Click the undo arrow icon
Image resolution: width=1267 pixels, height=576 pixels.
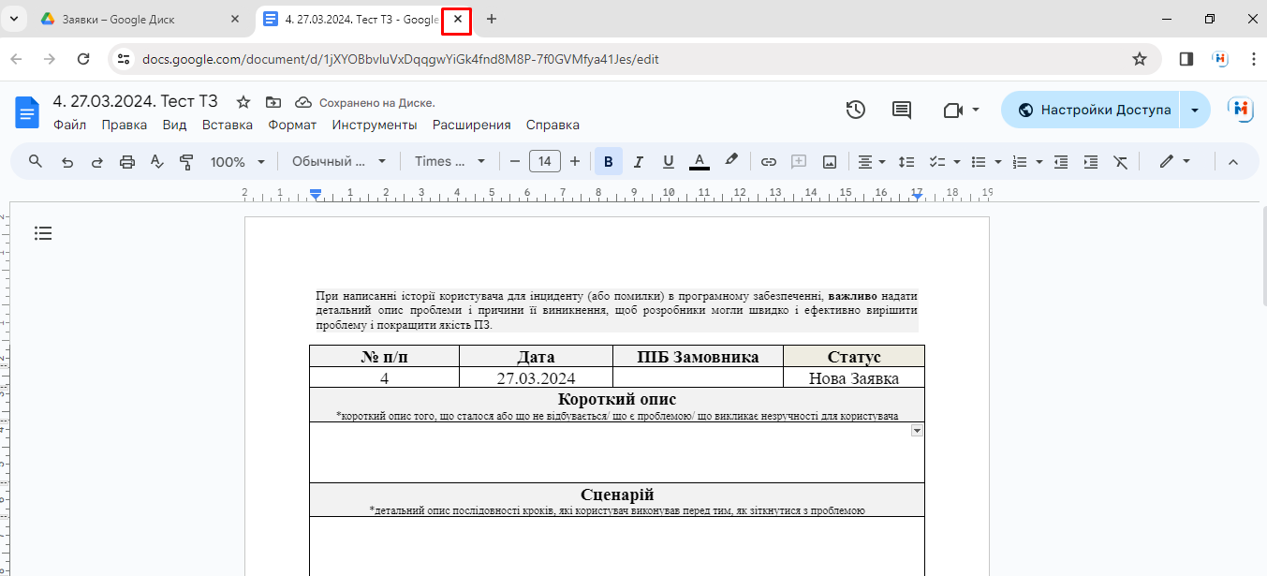tap(67, 162)
